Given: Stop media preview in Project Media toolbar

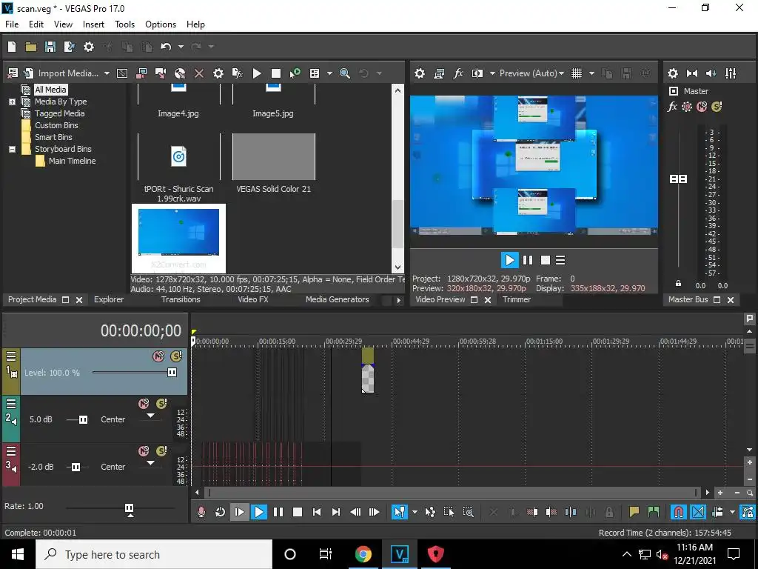Looking at the screenshot, I should pyautogui.click(x=276, y=73).
